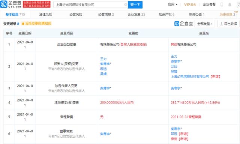
Task: Switch to the 经营风险 tab
Action: pyautogui.click(x=76, y=15)
